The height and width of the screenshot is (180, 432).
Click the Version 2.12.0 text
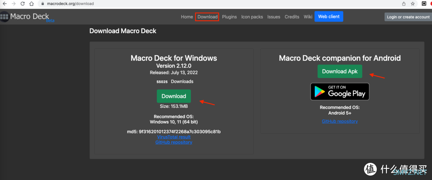[x=174, y=66]
